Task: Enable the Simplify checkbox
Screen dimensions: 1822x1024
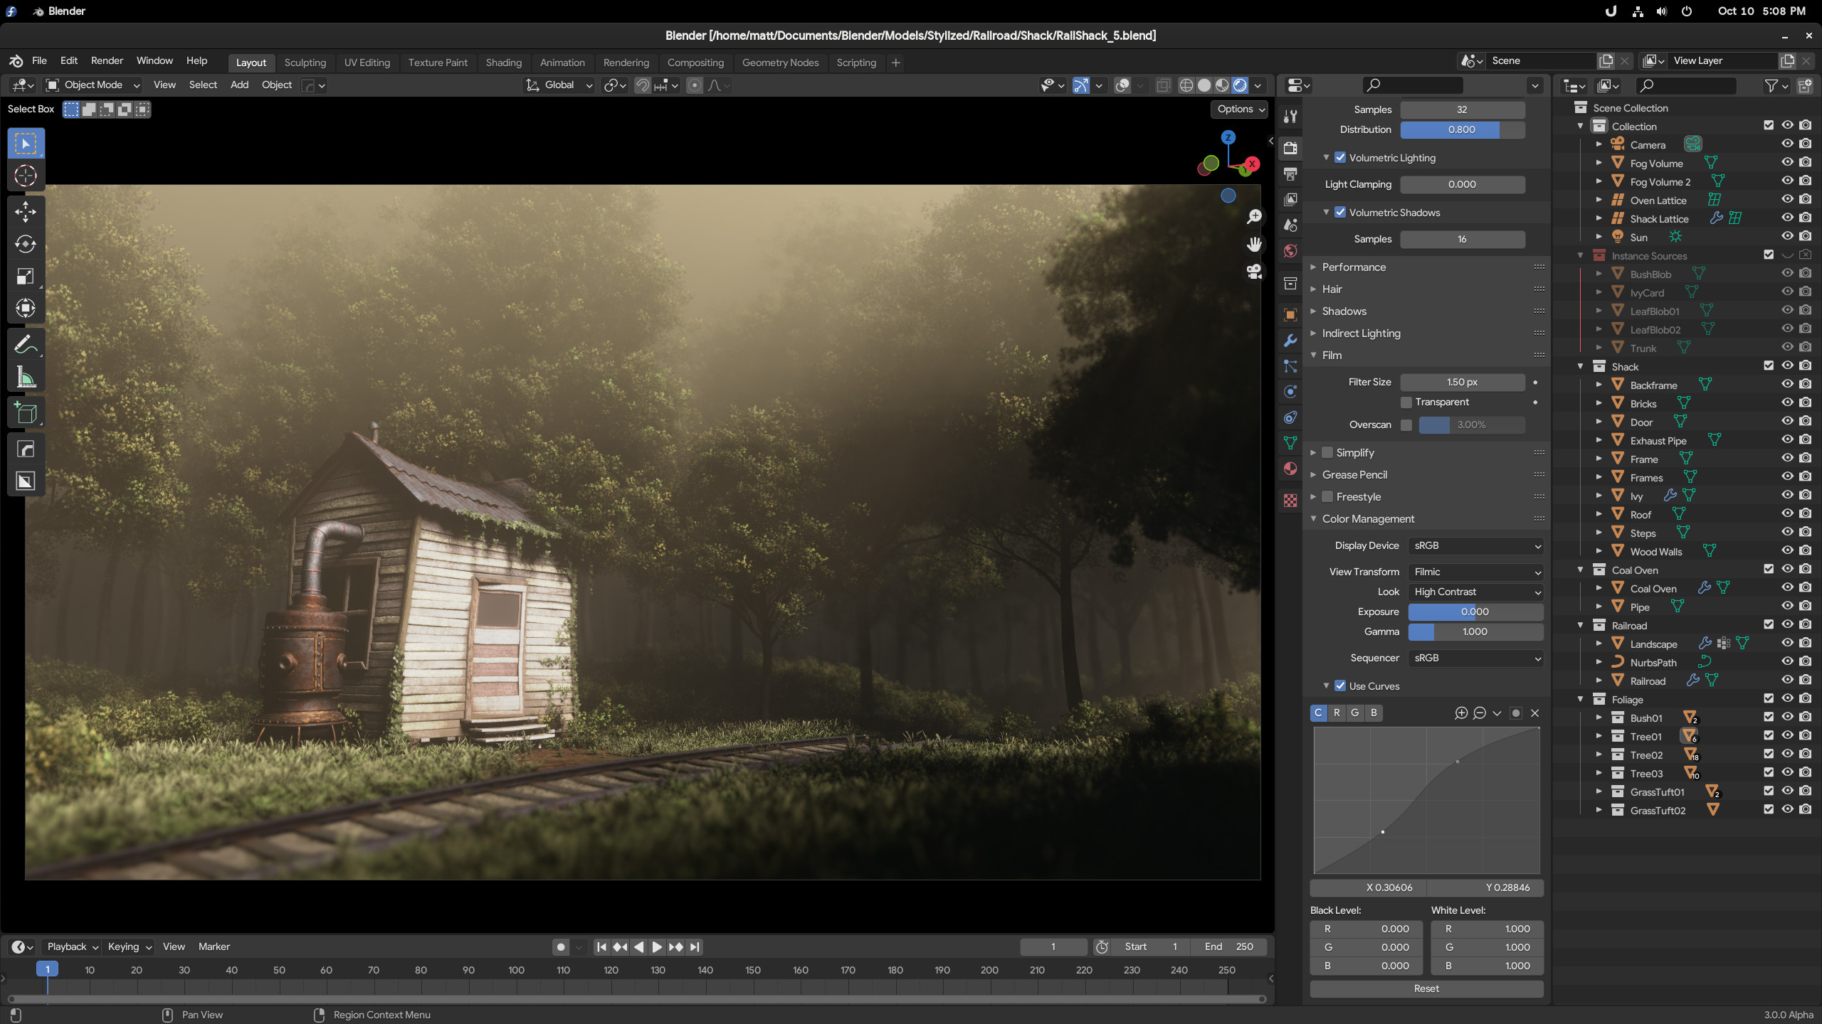Action: [1327, 453]
